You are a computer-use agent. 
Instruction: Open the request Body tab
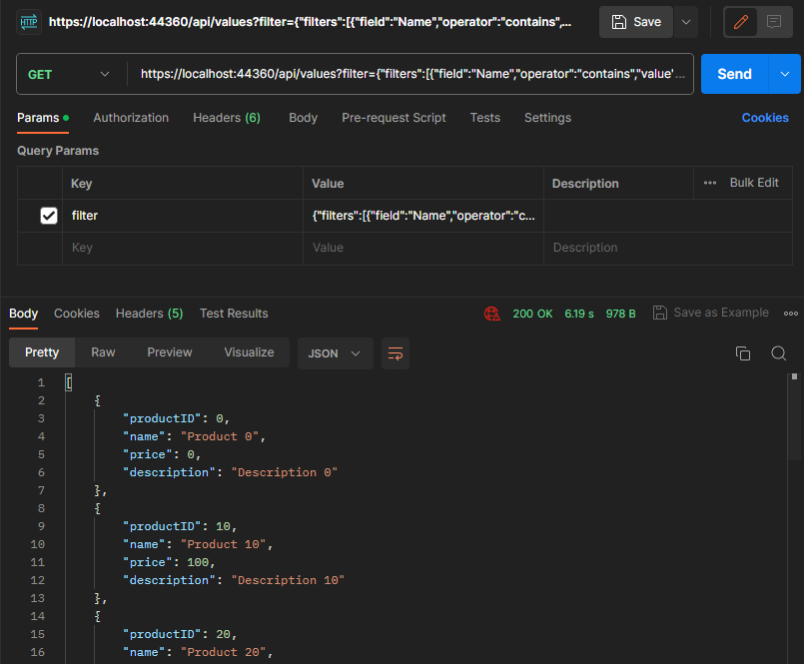pos(303,118)
